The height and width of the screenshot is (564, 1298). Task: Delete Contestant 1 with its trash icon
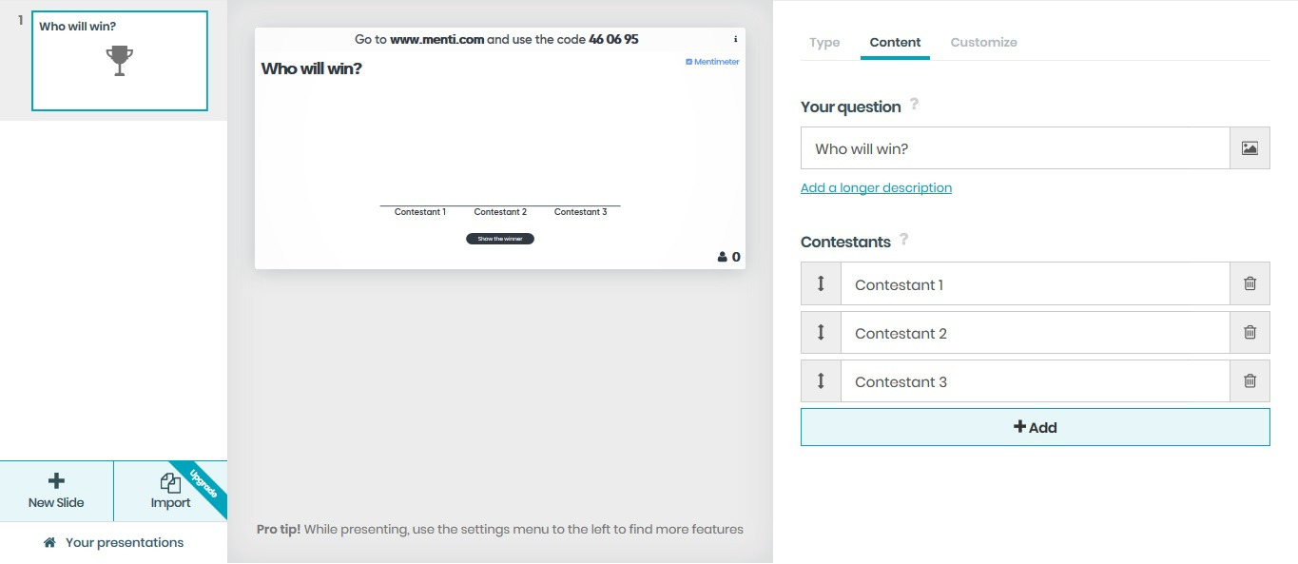coord(1250,283)
